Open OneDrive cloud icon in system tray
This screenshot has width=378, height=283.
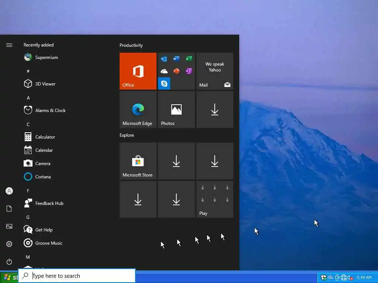tap(330, 277)
